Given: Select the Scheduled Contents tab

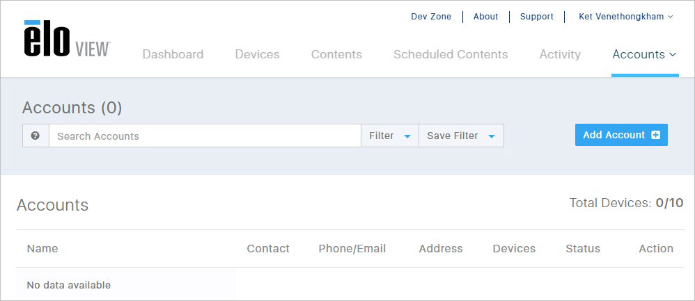Looking at the screenshot, I should pyautogui.click(x=451, y=54).
